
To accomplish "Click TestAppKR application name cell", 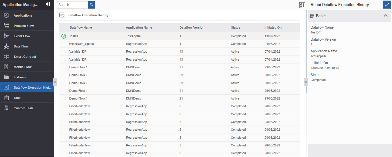I will 134,36.
